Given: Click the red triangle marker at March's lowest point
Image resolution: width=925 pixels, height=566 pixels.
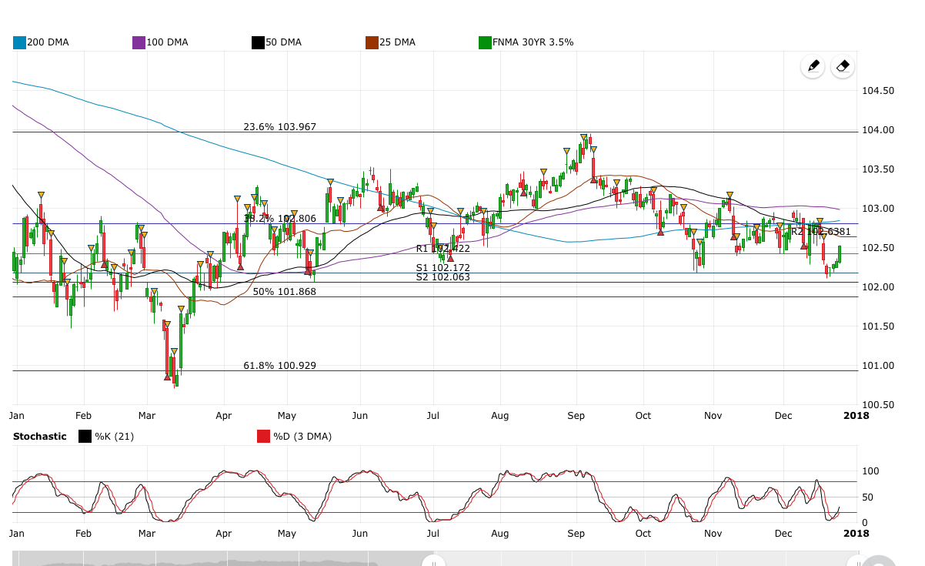Looking at the screenshot, I should tap(168, 377).
